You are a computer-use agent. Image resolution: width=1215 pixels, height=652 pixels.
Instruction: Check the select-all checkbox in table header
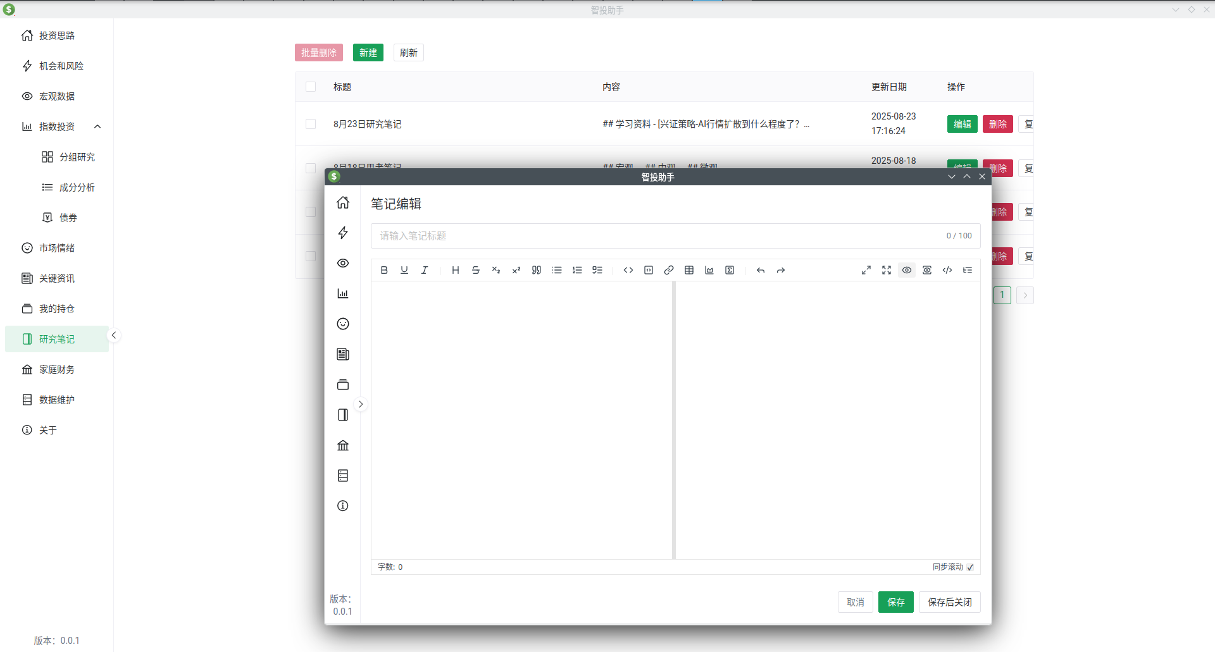(x=311, y=87)
